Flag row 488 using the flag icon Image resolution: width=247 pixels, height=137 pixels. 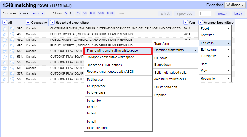tap(12, 34)
